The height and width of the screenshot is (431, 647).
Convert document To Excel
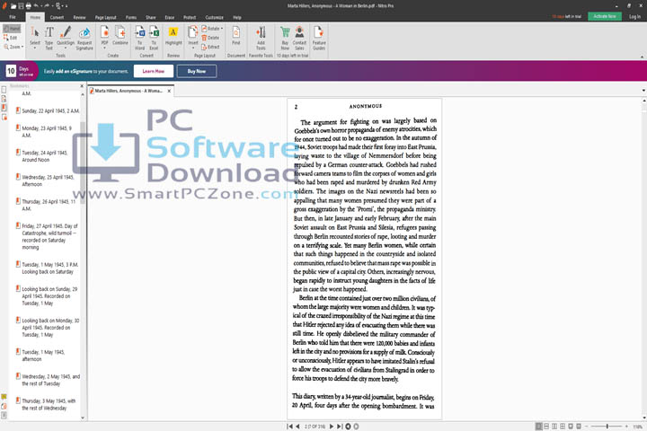pyautogui.click(x=154, y=38)
